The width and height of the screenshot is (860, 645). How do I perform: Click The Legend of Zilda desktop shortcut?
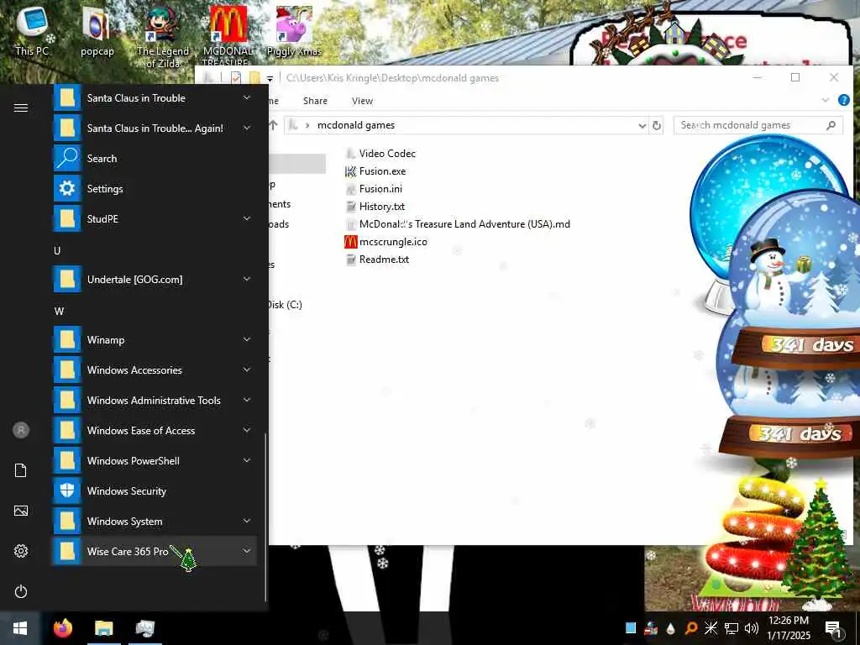click(162, 37)
